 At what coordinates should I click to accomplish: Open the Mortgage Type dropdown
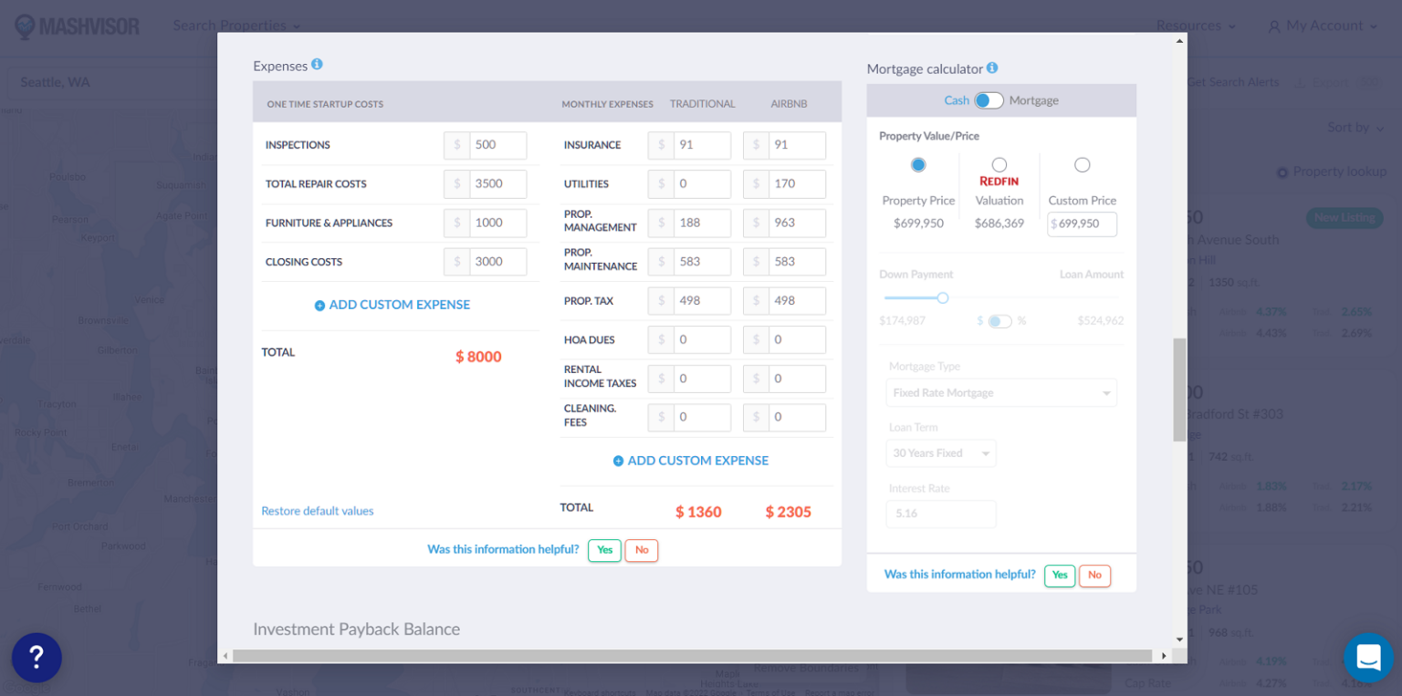click(1001, 393)
